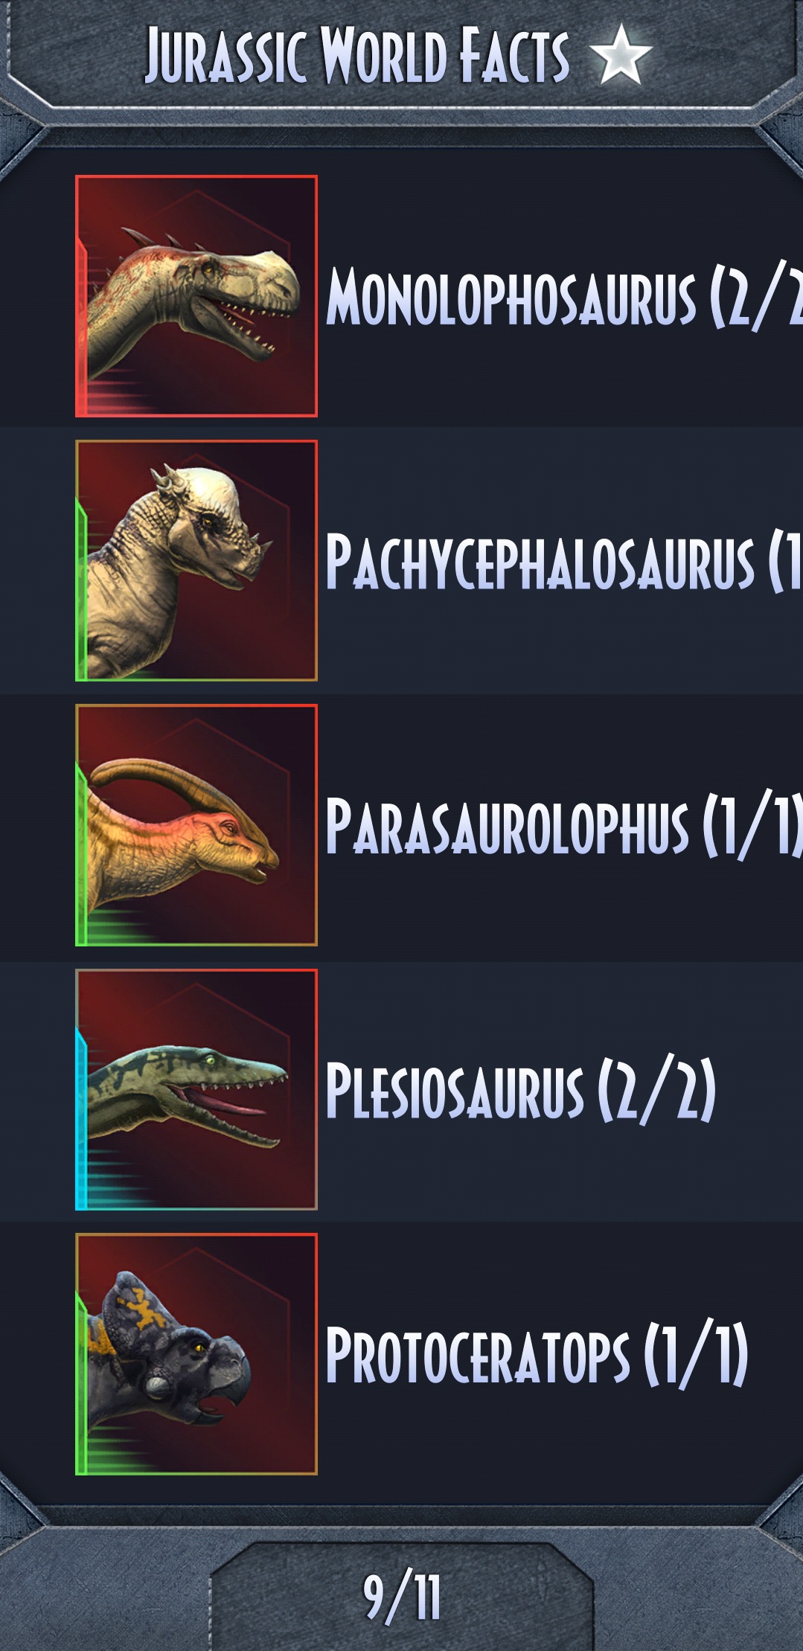Click the red rarity bar on Monolophosaurus card

click(81, 326)
